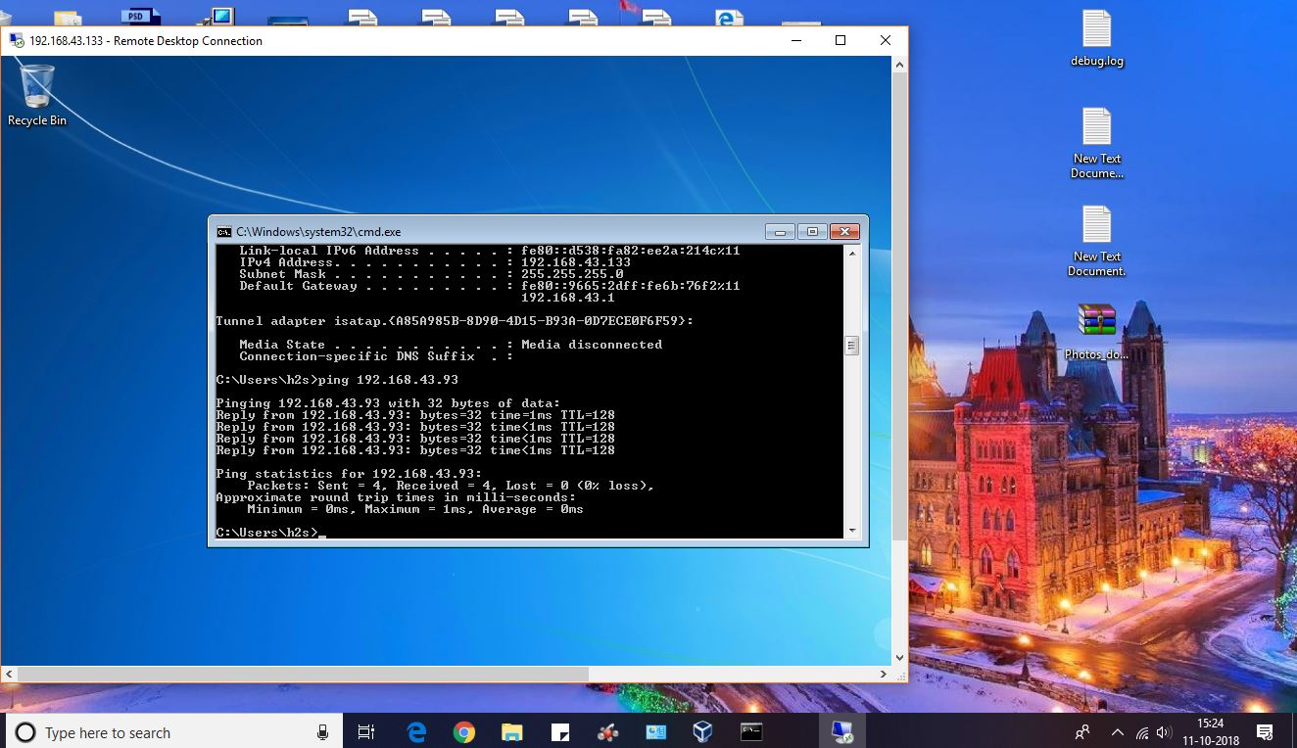This screenshot has height=748, width=1297.
Task: Open the Command Prompt taskbar icon
Action: [751, 732]
